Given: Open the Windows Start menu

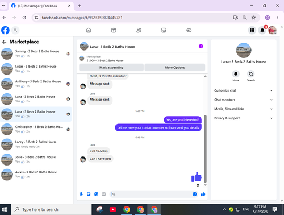Looking at the screenshot, I should (x=5, y=209).
